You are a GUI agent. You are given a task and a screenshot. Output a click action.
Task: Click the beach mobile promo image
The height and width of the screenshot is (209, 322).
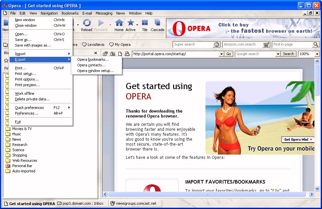(260, 118)
